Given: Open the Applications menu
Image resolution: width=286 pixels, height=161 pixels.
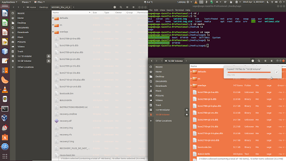Looking at the screenshot, I should [x=9, y=2].
